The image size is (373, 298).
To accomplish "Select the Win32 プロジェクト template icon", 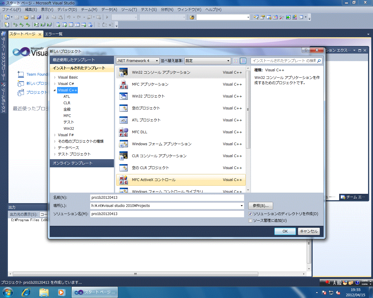I will pos(124,96).
